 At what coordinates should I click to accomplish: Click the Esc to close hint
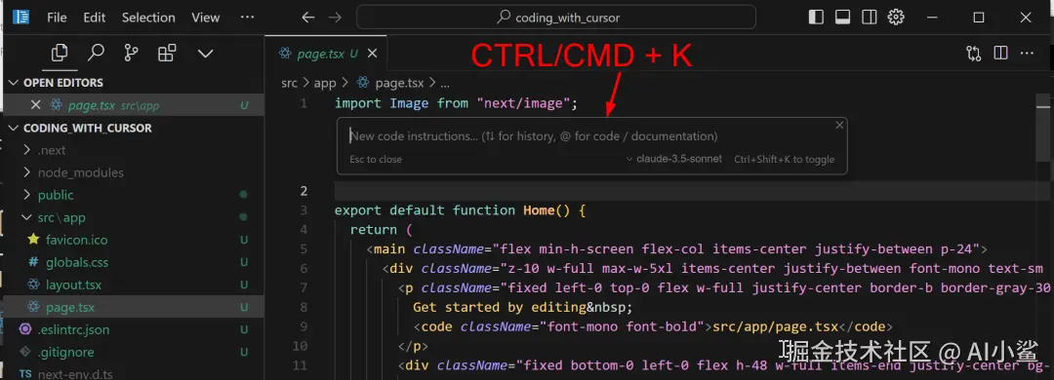[376, 159]
